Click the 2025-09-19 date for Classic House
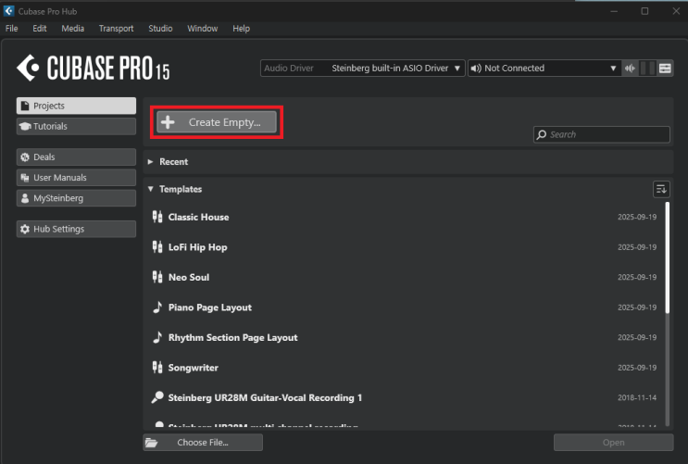 (x=637, y=217)
